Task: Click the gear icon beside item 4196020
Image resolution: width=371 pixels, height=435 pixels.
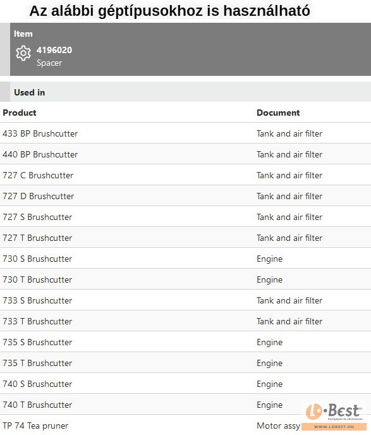Action: pos(23,53)
